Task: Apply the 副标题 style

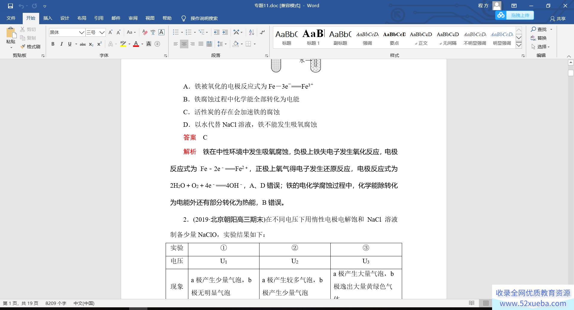Action: pyautogui.click(x=340, y=37)
